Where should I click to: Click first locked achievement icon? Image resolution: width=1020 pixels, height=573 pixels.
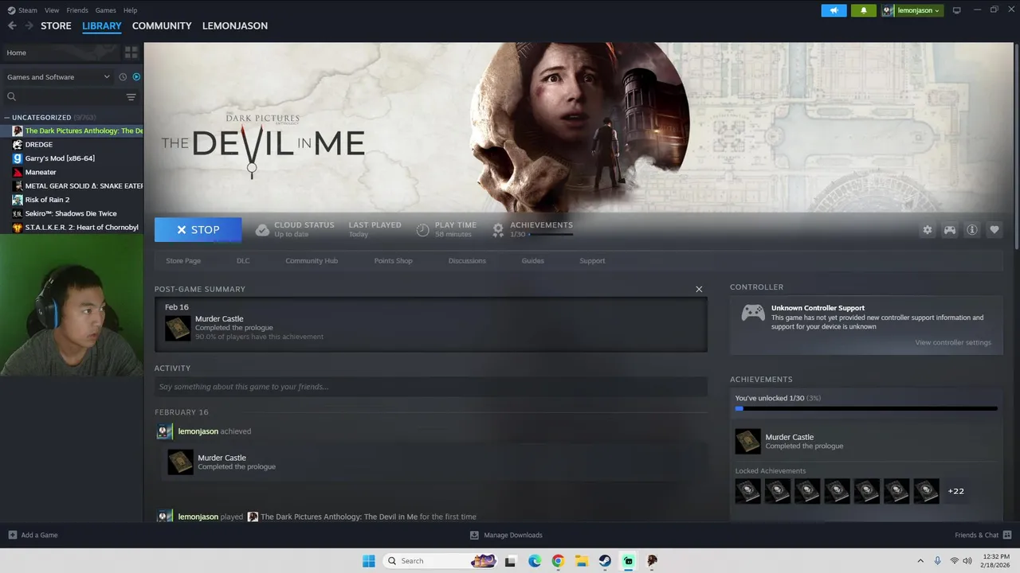[x=747, y=491]
